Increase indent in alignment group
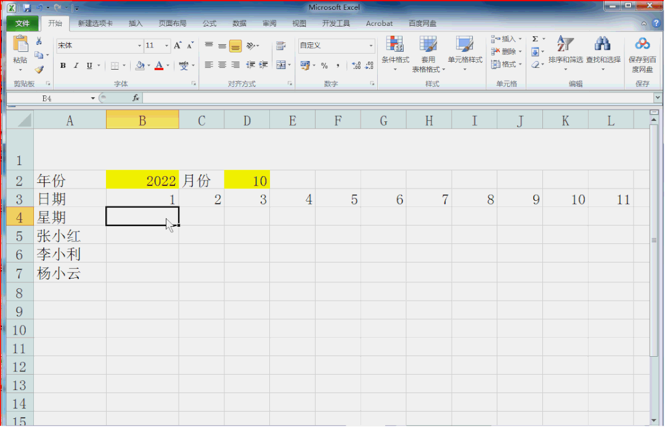The height and width of the screenshot is (427, 665). point(263,65)
